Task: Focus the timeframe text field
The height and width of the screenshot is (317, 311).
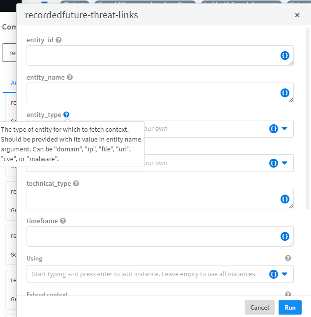Action: coord(152,236)
